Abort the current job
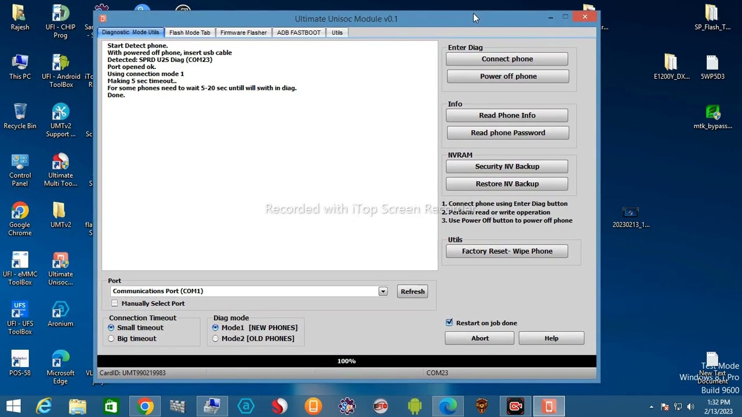Viewport: 742px width, 417px height. [480, 338]
